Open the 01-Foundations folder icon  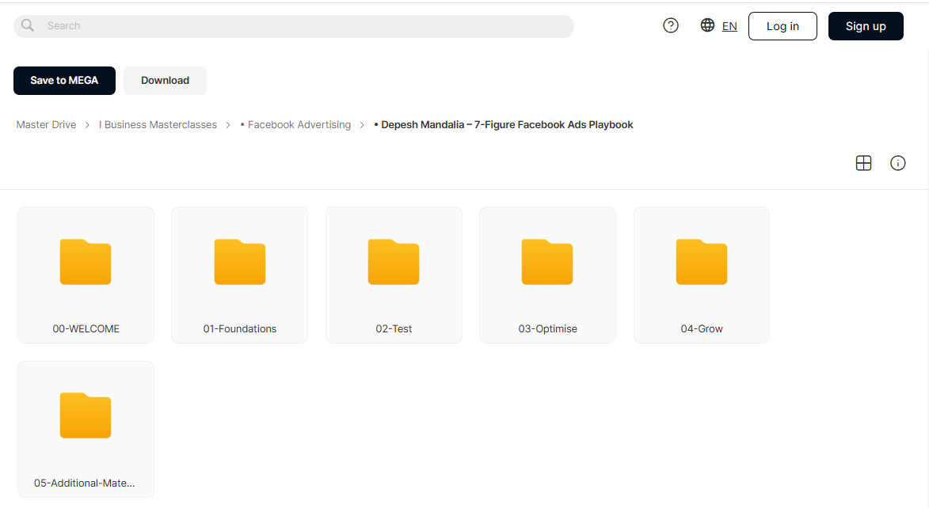[240, 262]
